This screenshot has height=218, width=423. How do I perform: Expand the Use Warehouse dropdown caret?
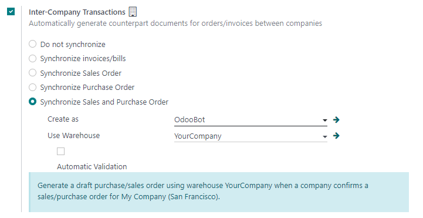coord(325,137)
